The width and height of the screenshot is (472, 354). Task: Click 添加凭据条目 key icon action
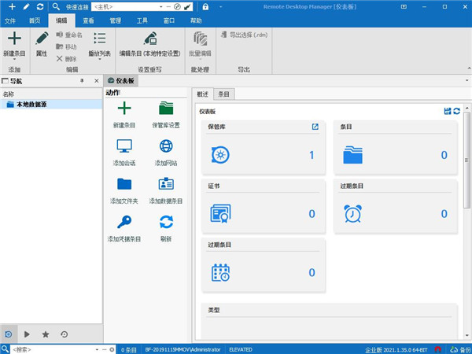124,222
